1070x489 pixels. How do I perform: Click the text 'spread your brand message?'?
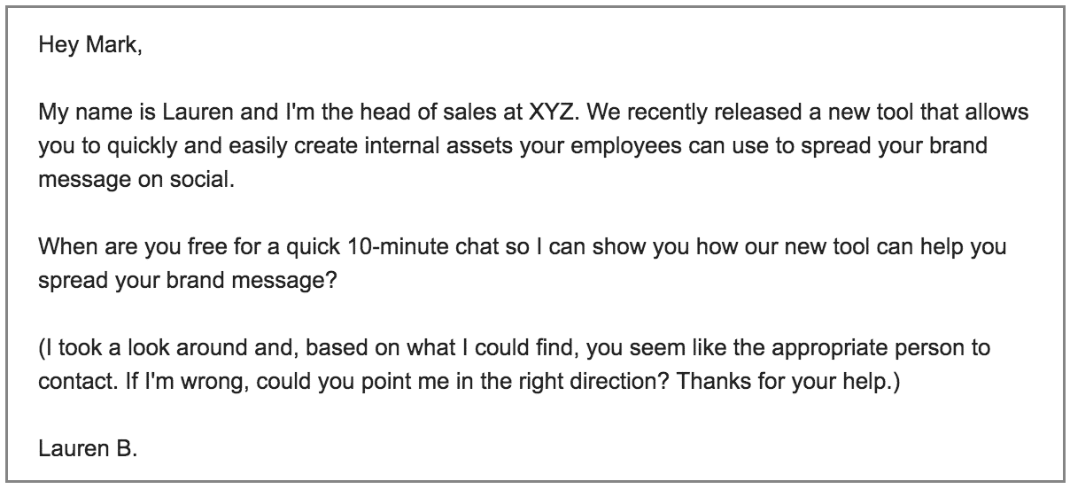point(177,279)
